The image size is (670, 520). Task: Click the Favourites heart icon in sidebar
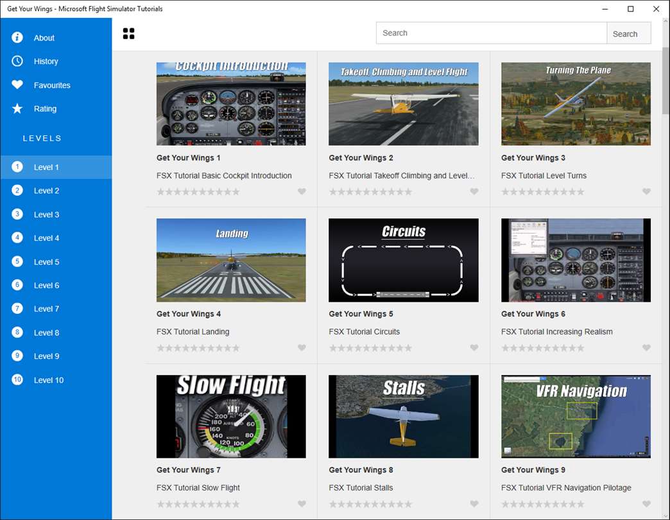point(17,85)
